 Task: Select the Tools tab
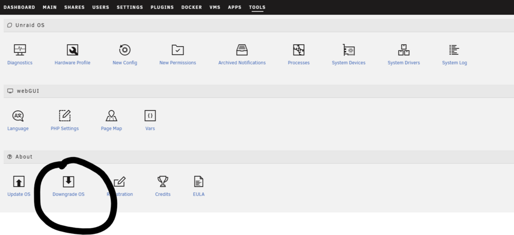click(x=258, y=7)
